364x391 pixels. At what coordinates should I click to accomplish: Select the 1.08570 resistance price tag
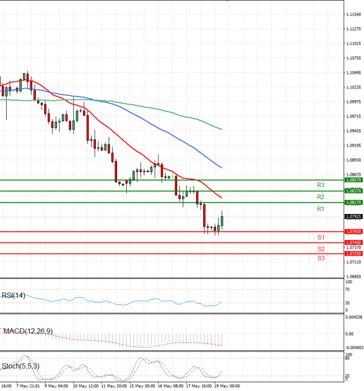pos(353,180)
